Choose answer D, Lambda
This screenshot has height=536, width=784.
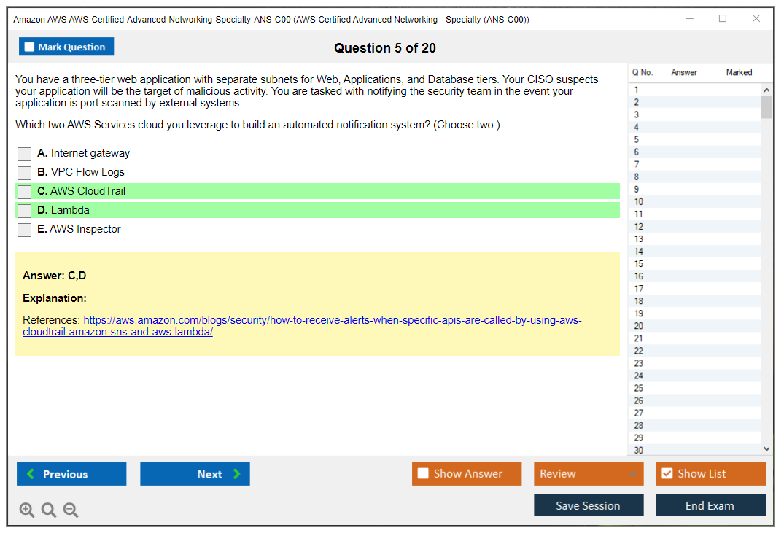coord(25,211)
